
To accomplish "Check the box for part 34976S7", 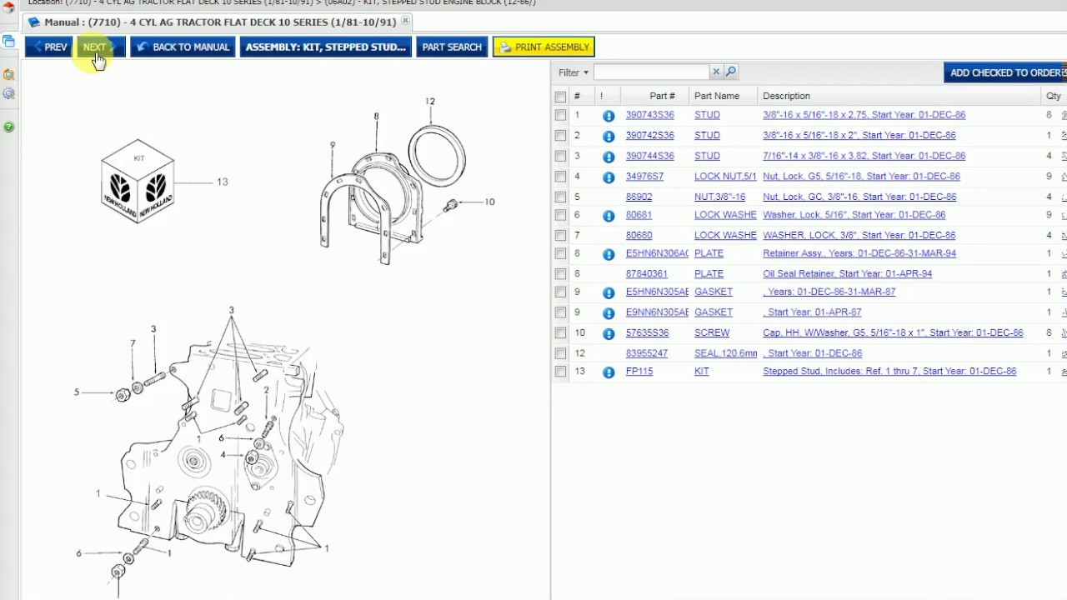I will pyautogui.click(x=560, y=177).
